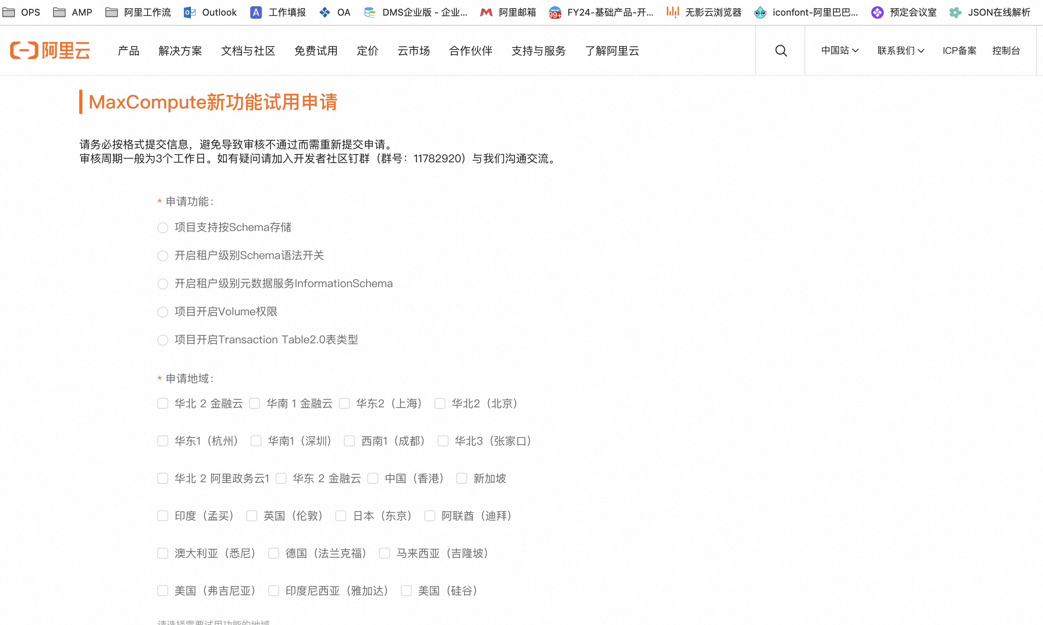The width and height of the screenshot is (1043, 625).
Task: Open the 产品 navigation menu
Action: [x=128, y=51]
